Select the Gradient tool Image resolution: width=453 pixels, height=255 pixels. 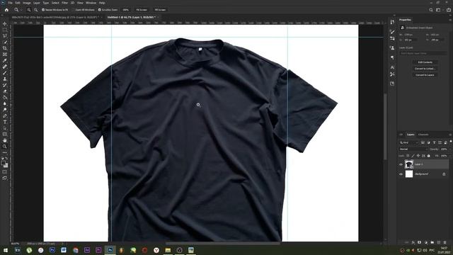click(x=5, y=97)
